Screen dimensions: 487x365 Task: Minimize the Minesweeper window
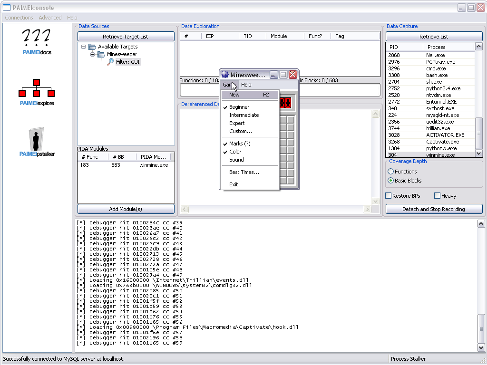pos(273,75)
